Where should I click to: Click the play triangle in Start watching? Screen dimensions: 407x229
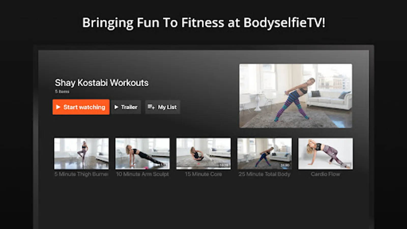coord(58,107)
